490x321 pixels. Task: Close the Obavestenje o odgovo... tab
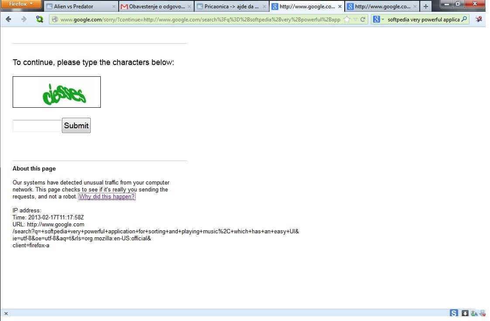[189, 6]
